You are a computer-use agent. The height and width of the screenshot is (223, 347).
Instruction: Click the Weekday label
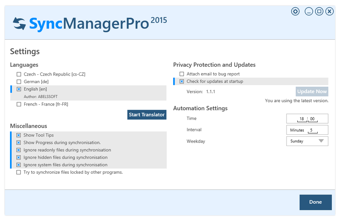pyautogui.click(x=196, y=141)
